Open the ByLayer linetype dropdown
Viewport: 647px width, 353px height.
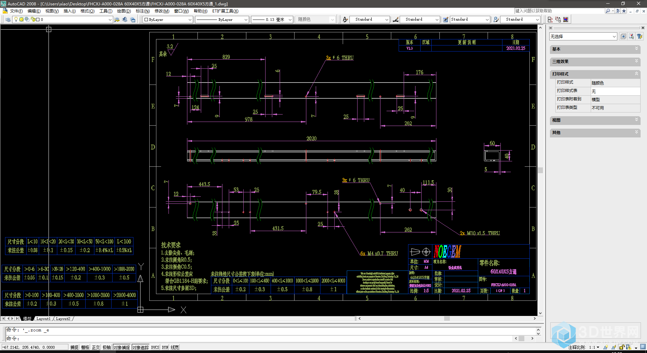(x=246, y=20)
